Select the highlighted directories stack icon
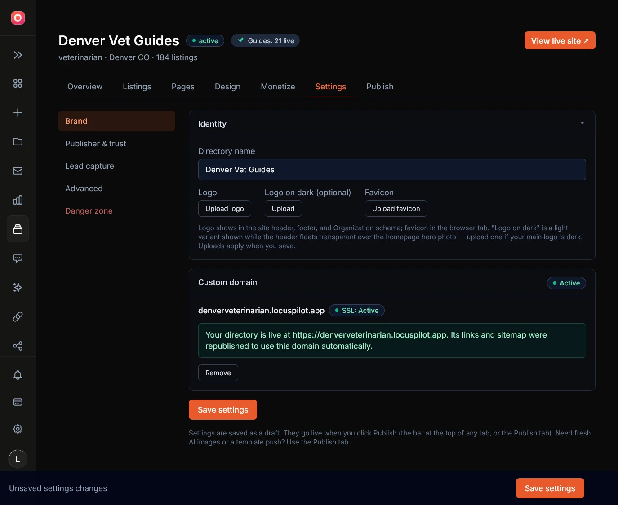The width and height of the screenshot is (618, 505). tap(18, 229)
